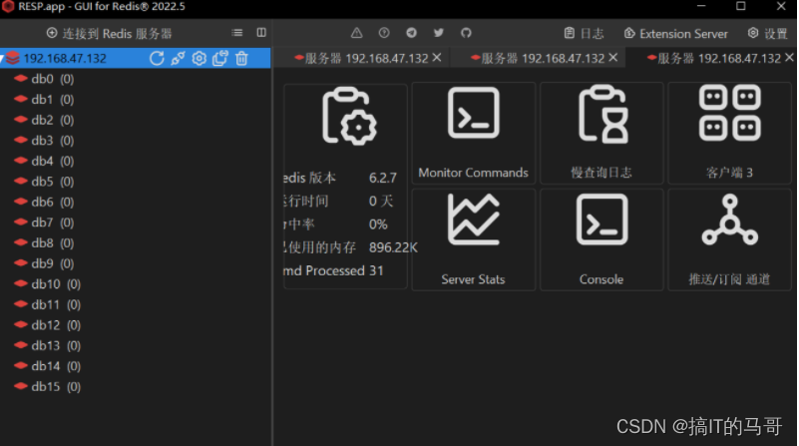The height and width of the screenshot is (446, 799).
Task: Open the GitHub link icon
Action: (466, 33)
